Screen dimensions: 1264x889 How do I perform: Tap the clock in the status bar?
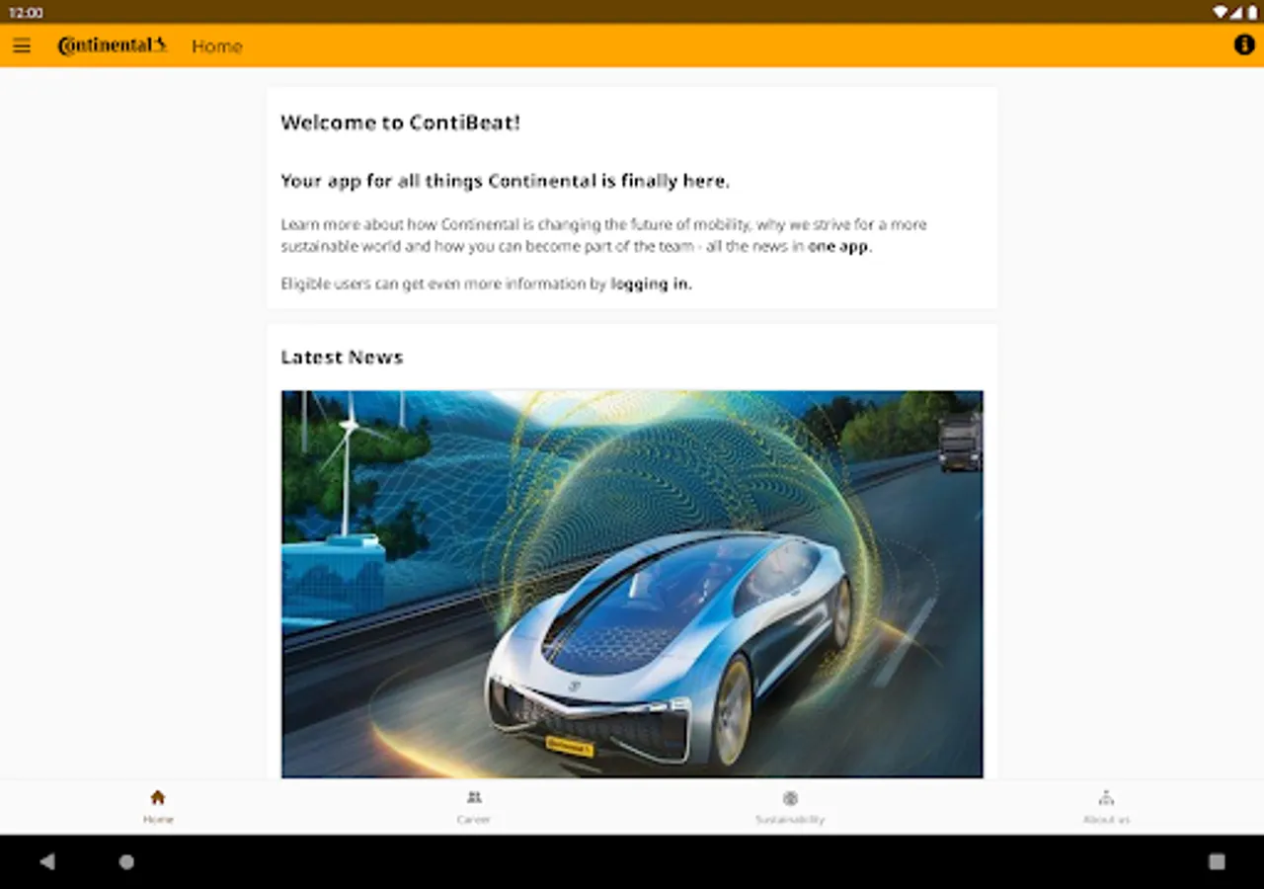[27, 12]
